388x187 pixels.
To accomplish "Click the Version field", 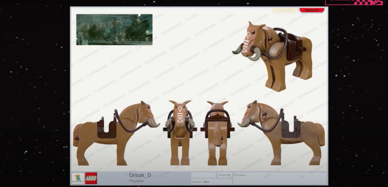I will pos(224,175).
